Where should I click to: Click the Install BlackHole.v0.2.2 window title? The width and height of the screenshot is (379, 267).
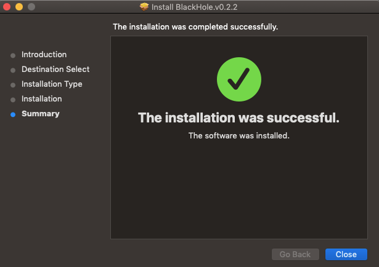pos(194,7)
